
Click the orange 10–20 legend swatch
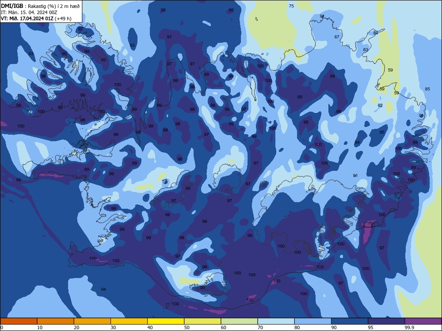coord(56,321)
